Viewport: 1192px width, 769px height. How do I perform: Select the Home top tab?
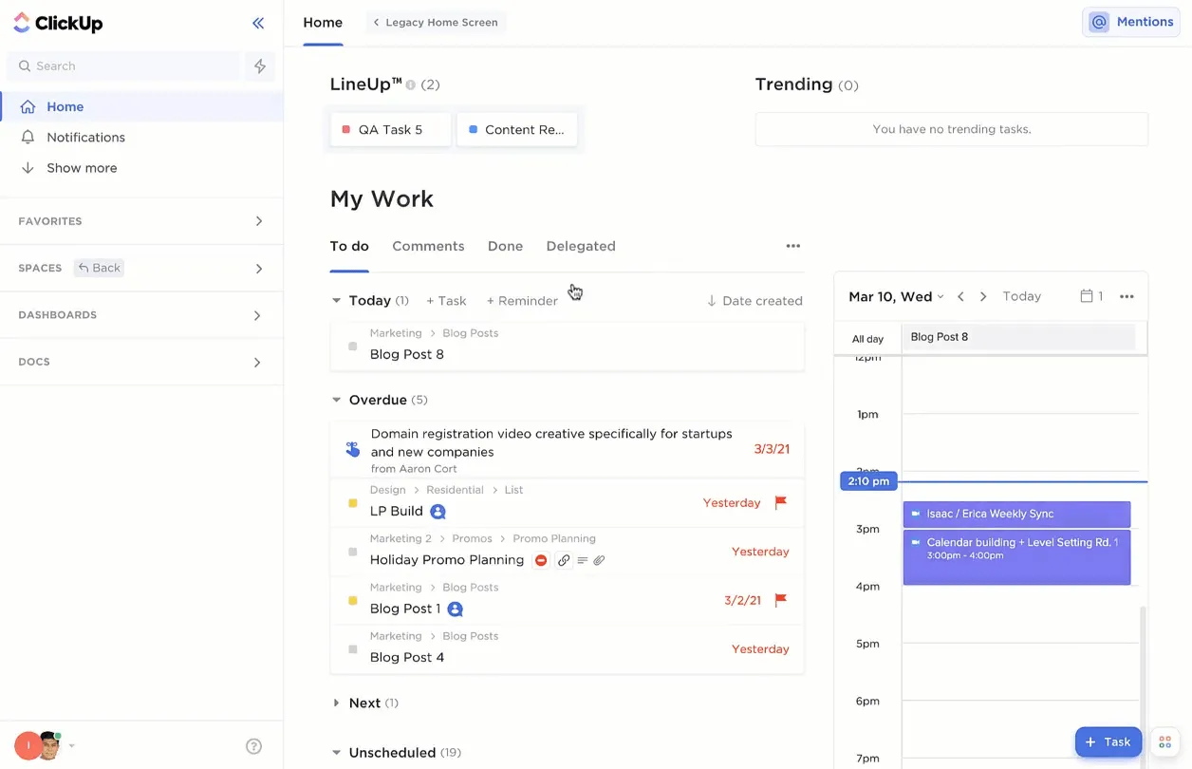click(323, 23)
